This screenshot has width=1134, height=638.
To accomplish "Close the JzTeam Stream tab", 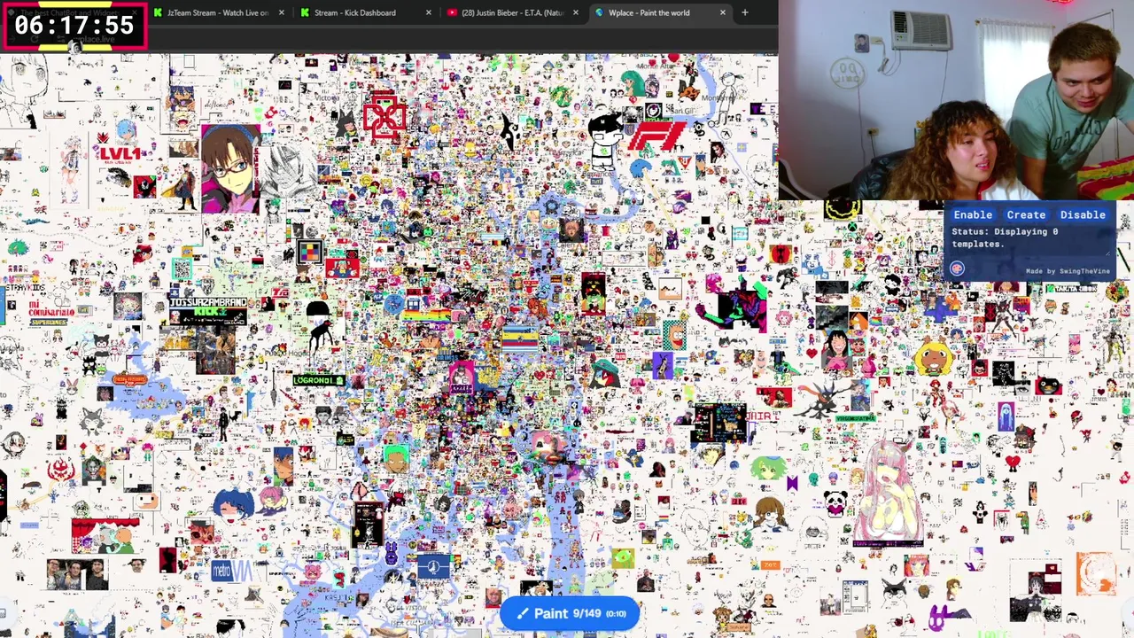I will 281,12.
